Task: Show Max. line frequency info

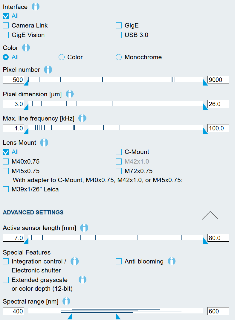Action: [82, 118]
